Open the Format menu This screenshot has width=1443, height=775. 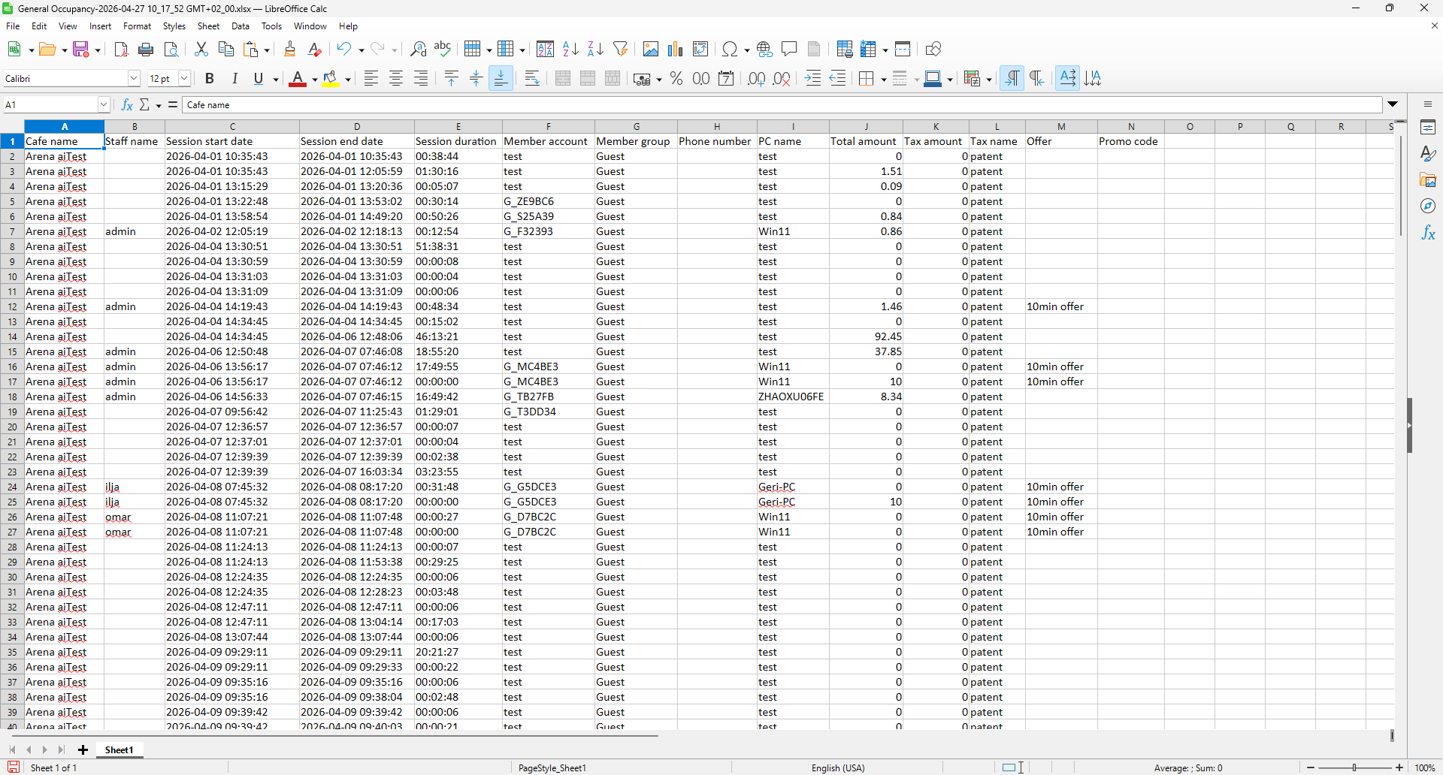click(x=137, y=26)
